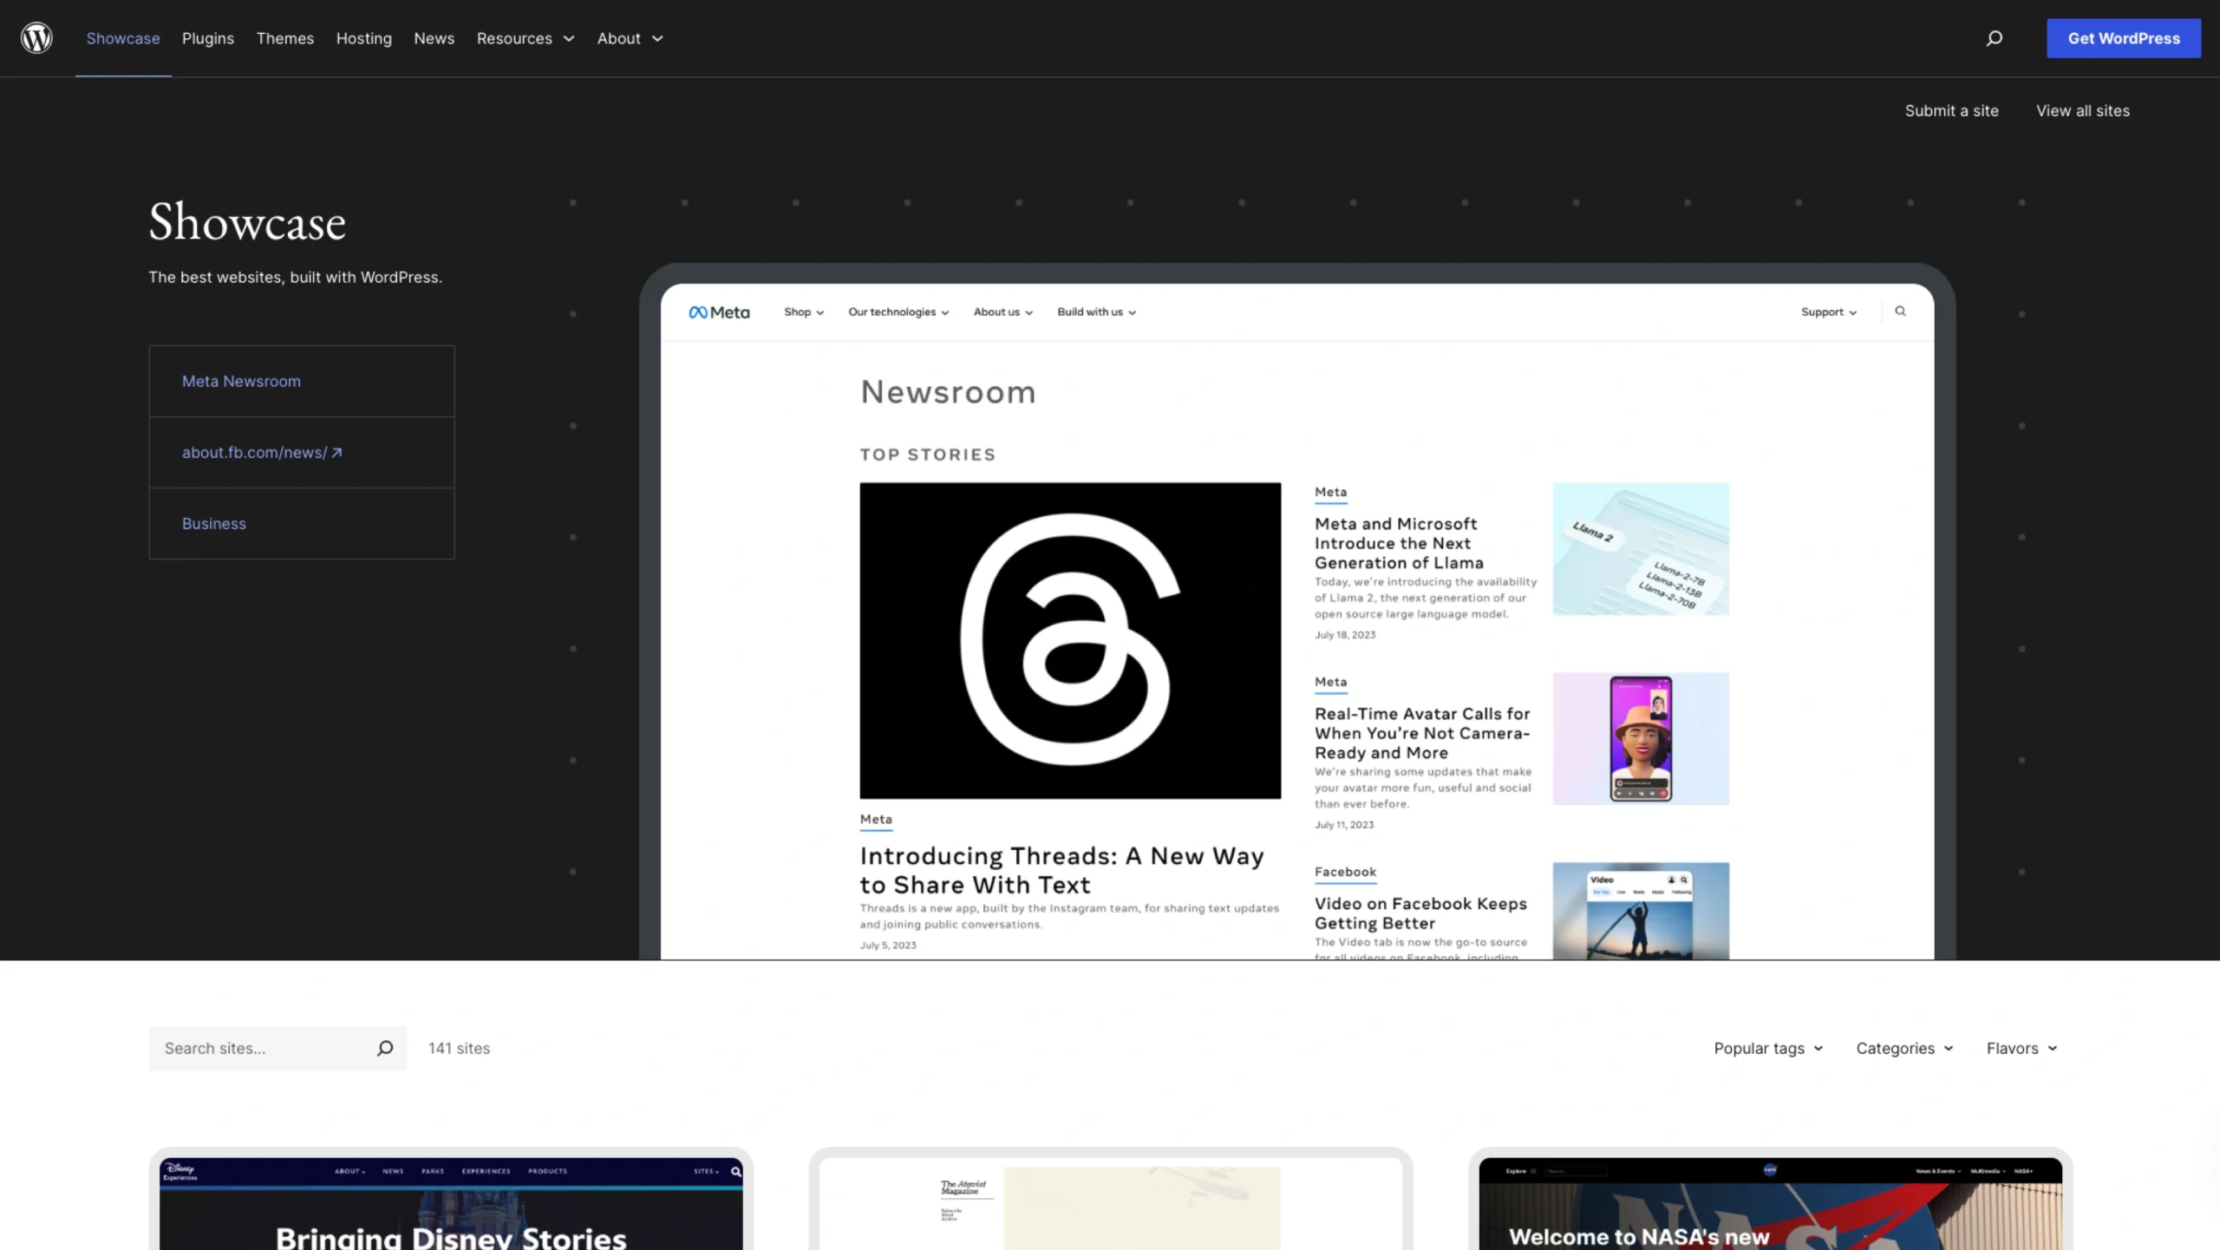2220x1250 pixels.
Task: Click the Facebook category label in preview
Action: pos(1345,872)
